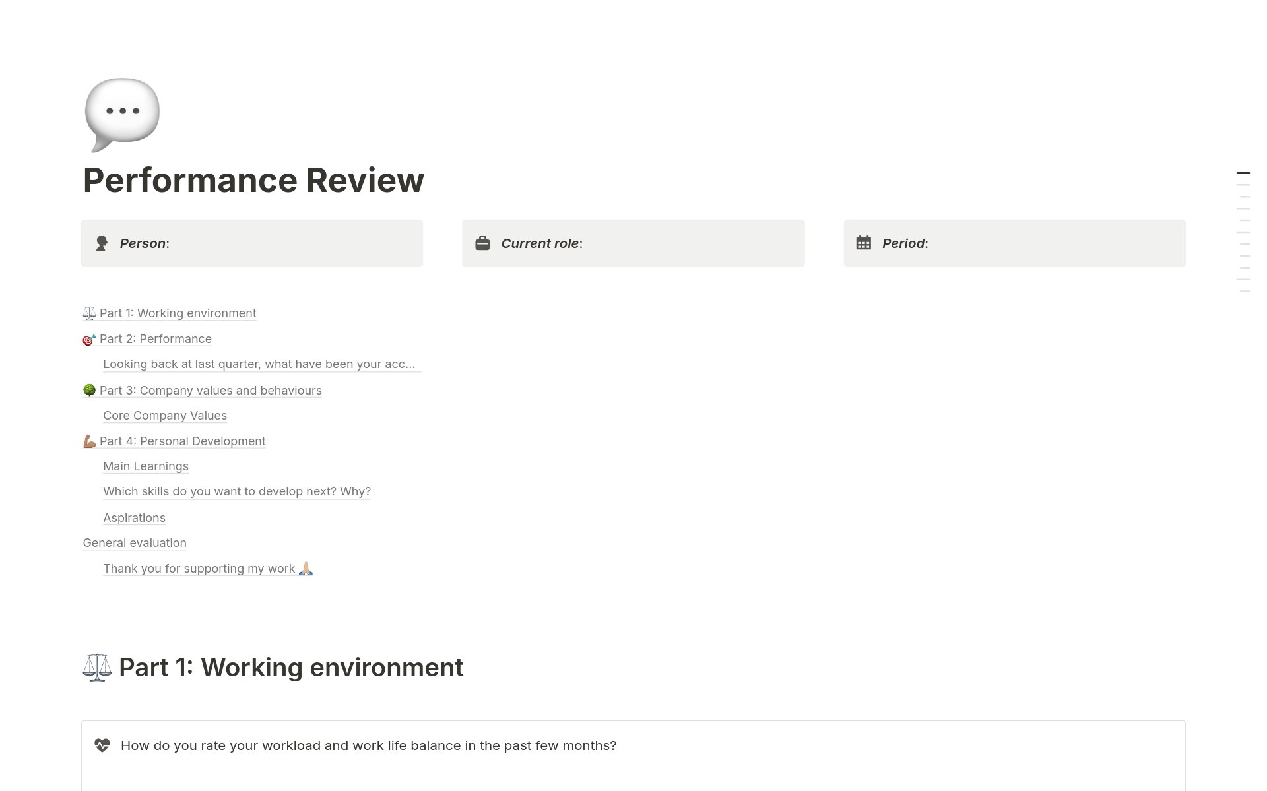This screenshot has width=1267, height=791.
Task: Click the biceps emoji beside Part 4 link
Action: click(x=90, y=441)
